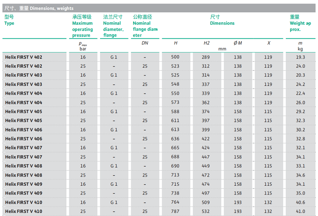Click G 1 flange in H 550 row
The width and height of the screenshot is (318, 216).
114,93
